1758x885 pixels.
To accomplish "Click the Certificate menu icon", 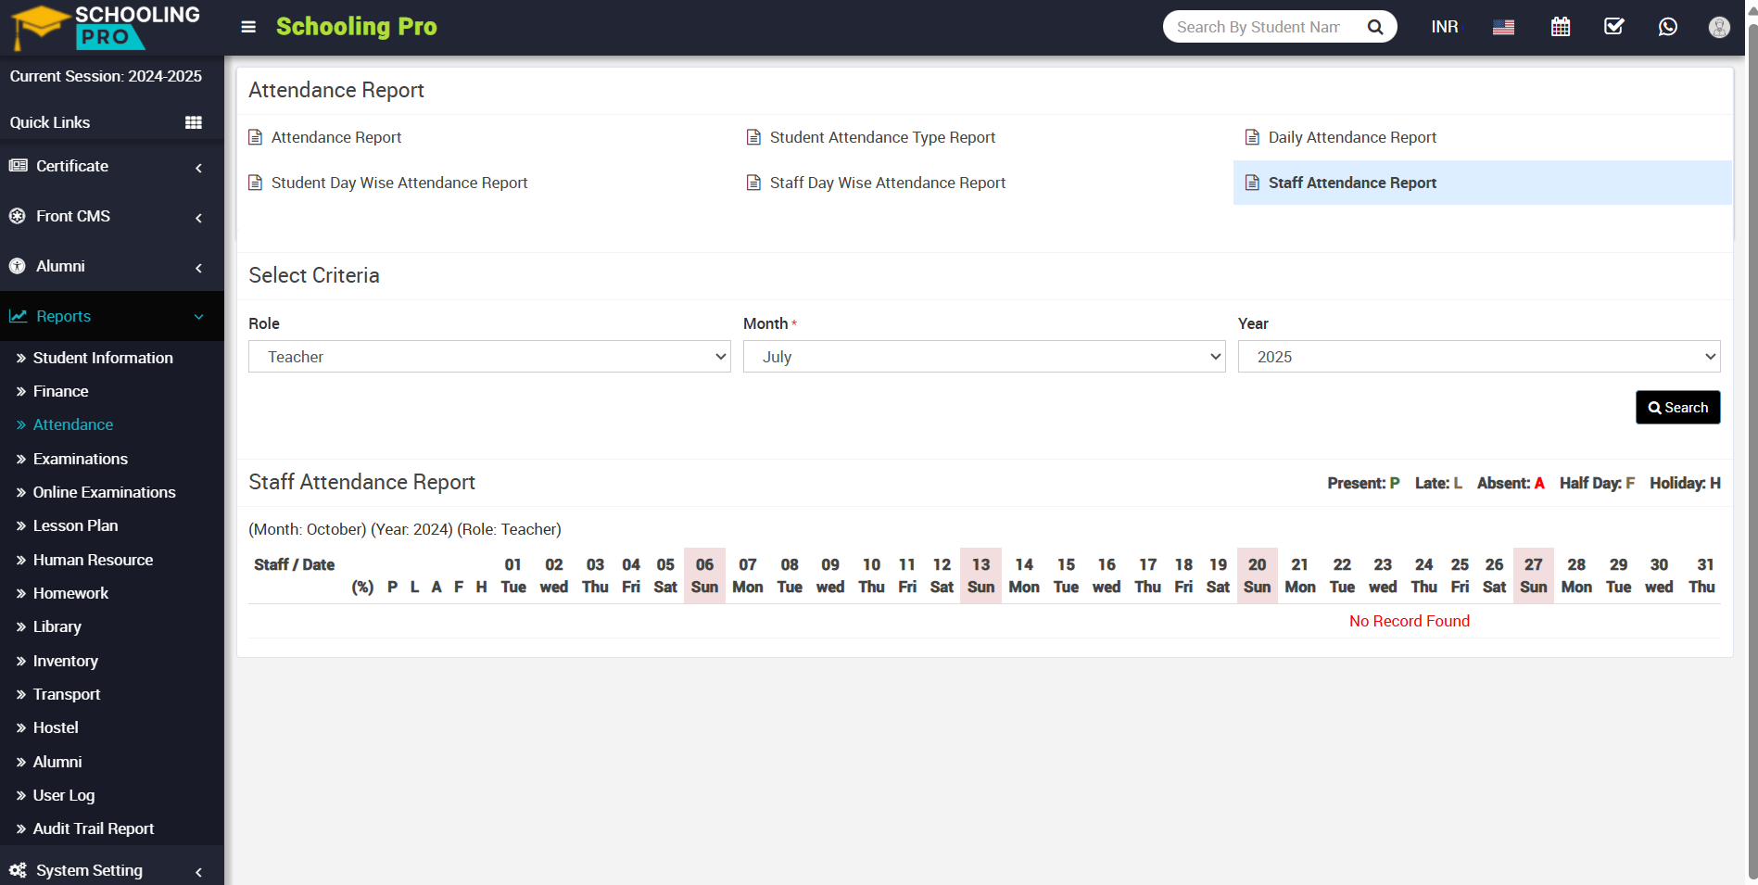I will [18, 166].
